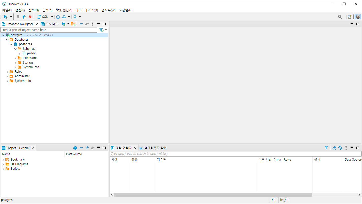Viewport: 362px width, 204px height.
Task: Close the Database Navigator tab
Action: pos(37,24)
